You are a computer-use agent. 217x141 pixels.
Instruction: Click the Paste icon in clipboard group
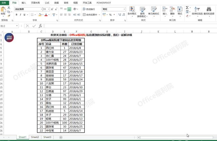tap(3, 10)
